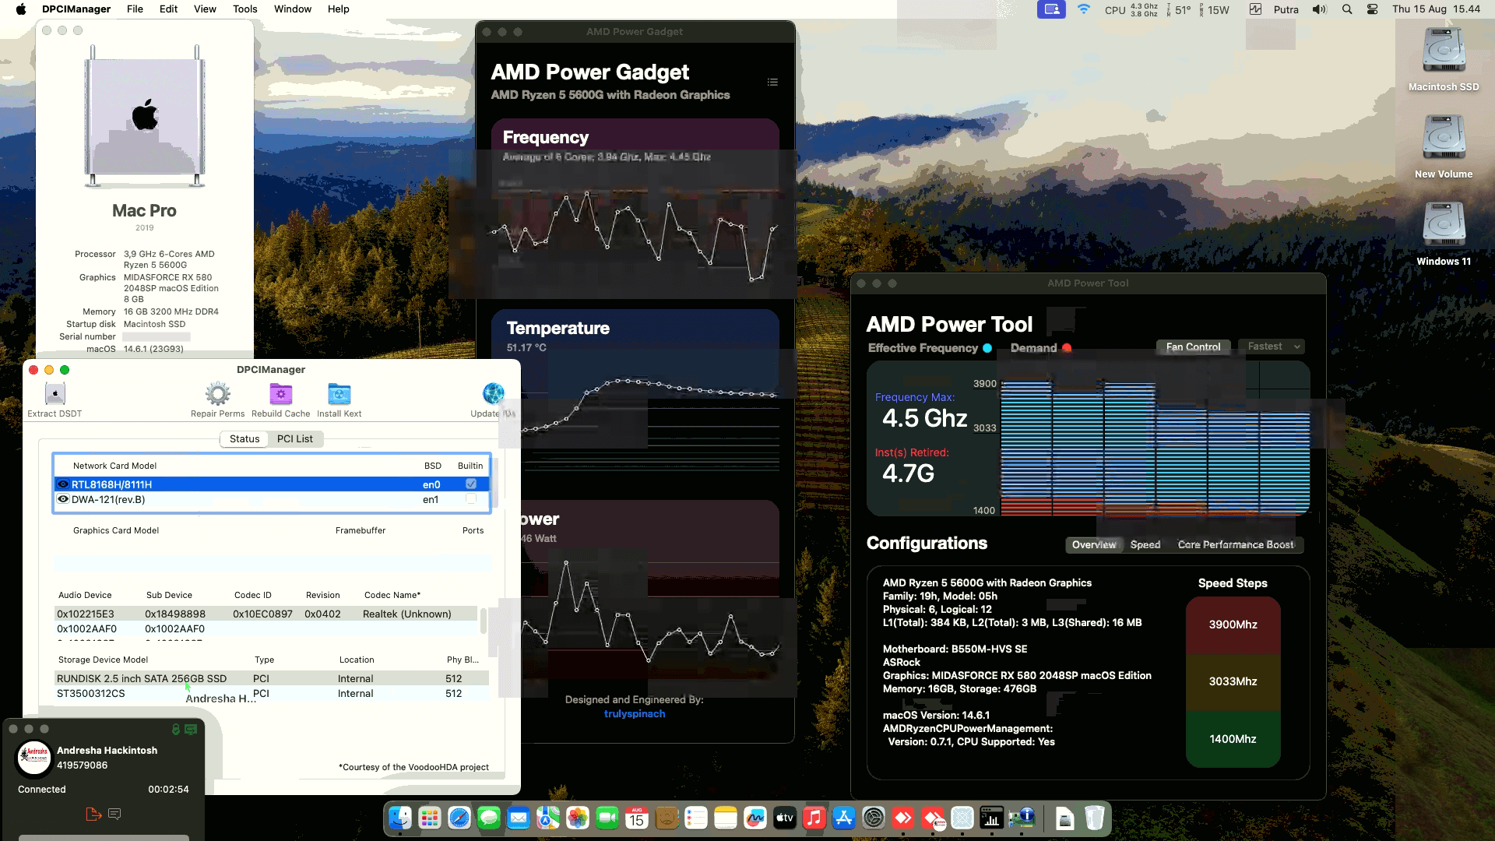Open Maps in the dock

548,818
